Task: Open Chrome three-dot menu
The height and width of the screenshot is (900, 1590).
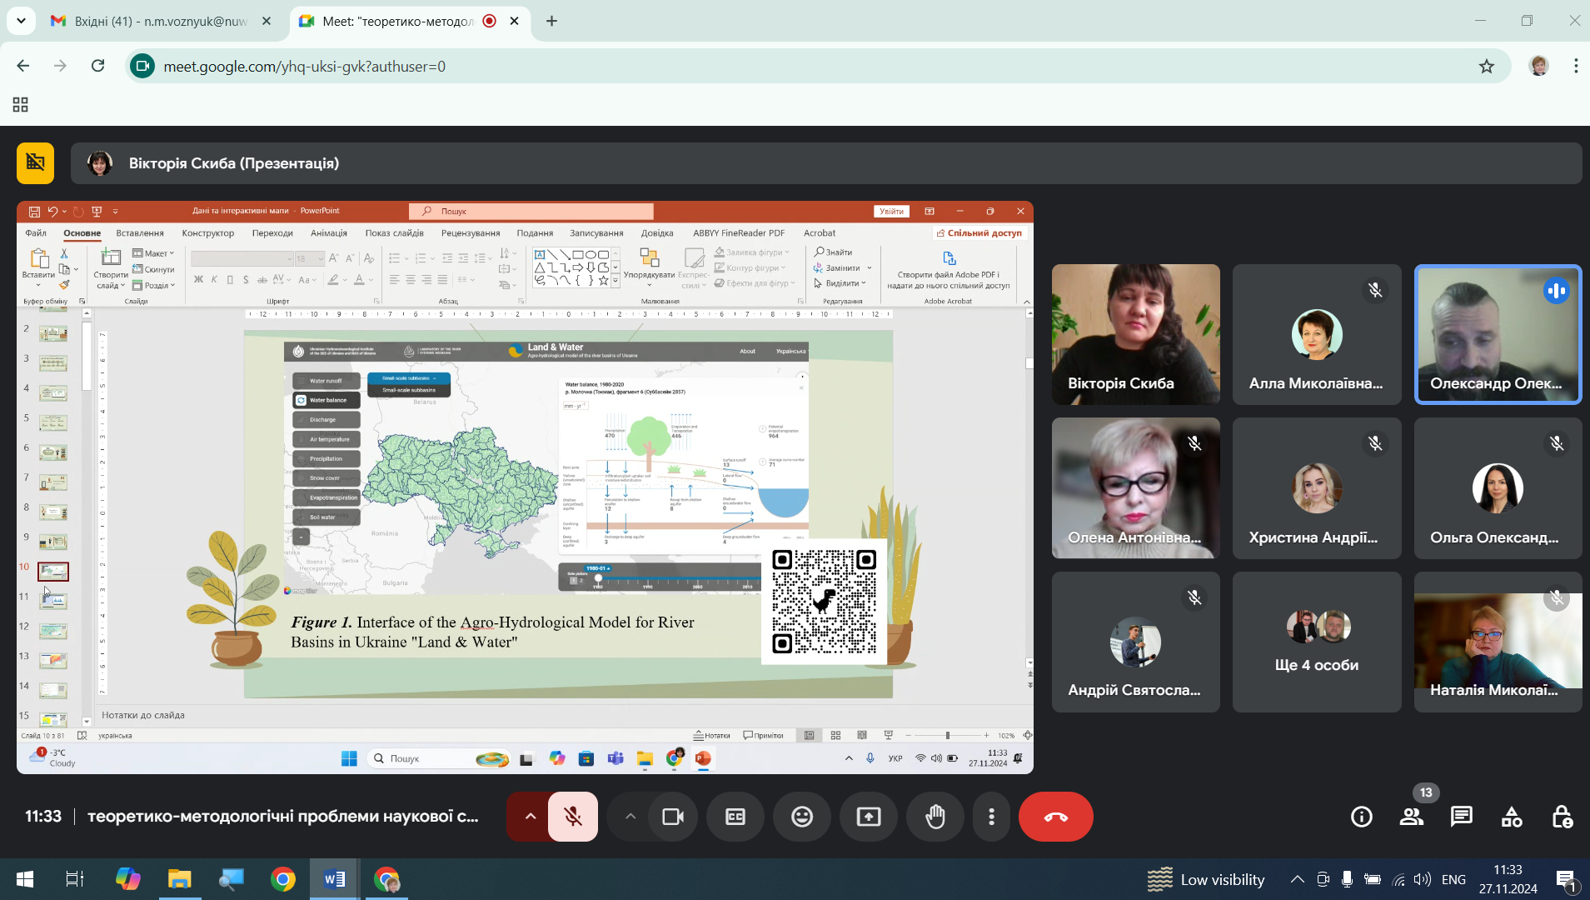Action: click(1575, 66)
